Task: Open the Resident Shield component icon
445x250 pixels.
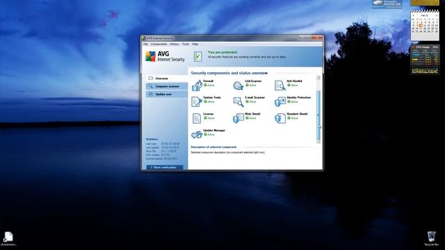Action: [x=280, y=118]
